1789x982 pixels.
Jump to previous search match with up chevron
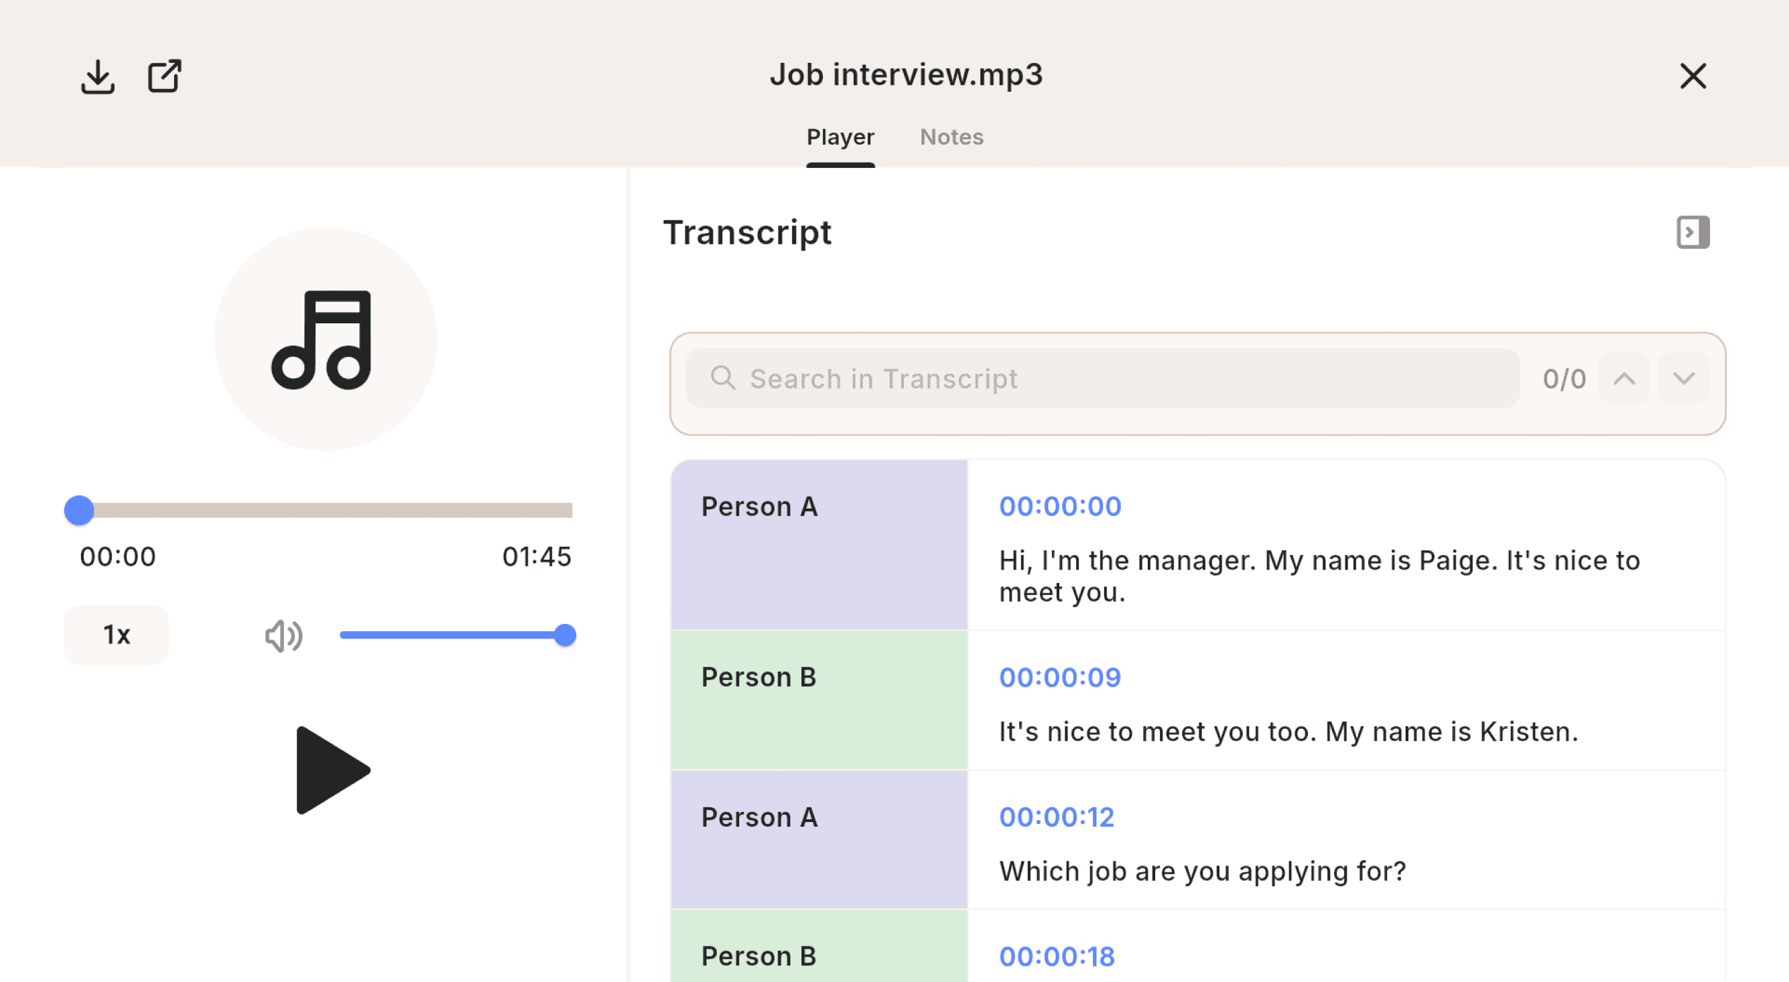[x=1624, y=378]
